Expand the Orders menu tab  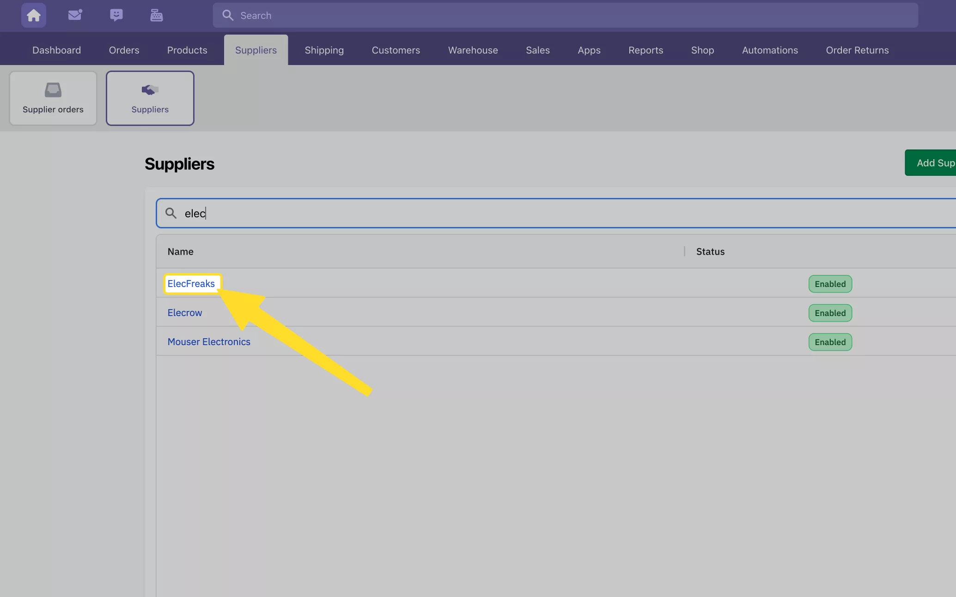[124, 49]
